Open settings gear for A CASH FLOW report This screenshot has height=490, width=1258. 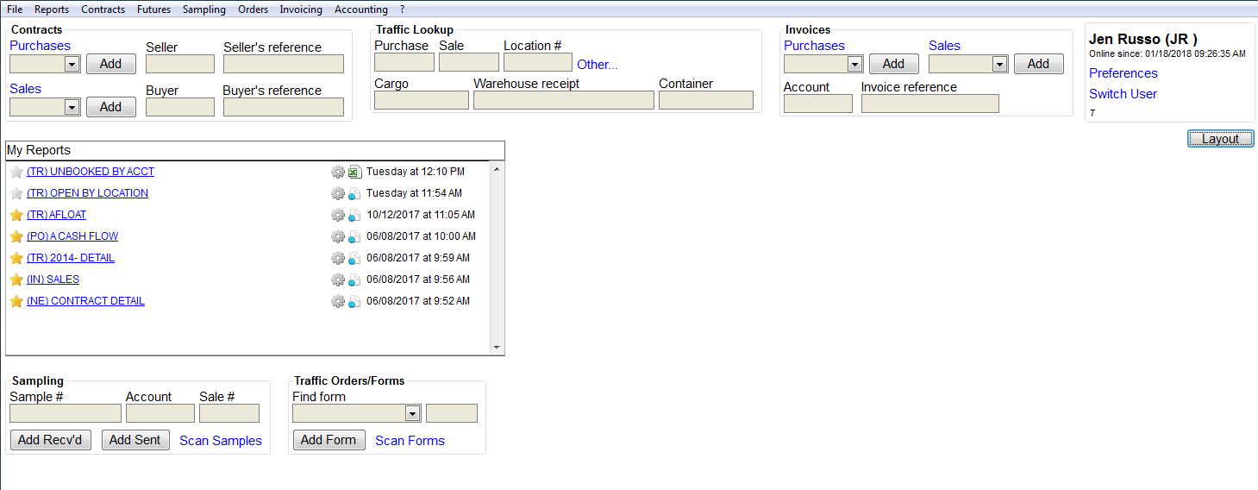338,236
